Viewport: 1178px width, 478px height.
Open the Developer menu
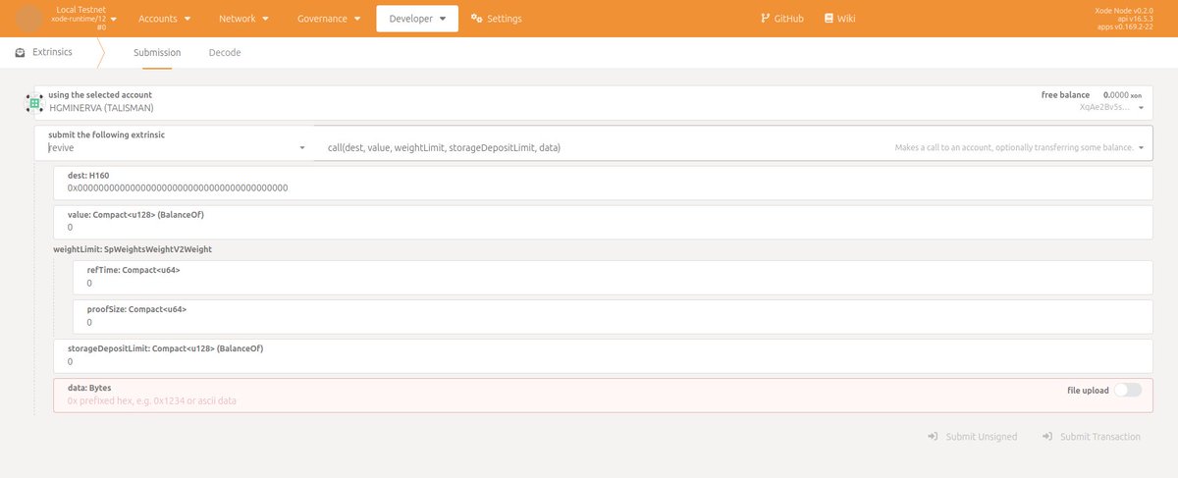[x=417, y=19]
